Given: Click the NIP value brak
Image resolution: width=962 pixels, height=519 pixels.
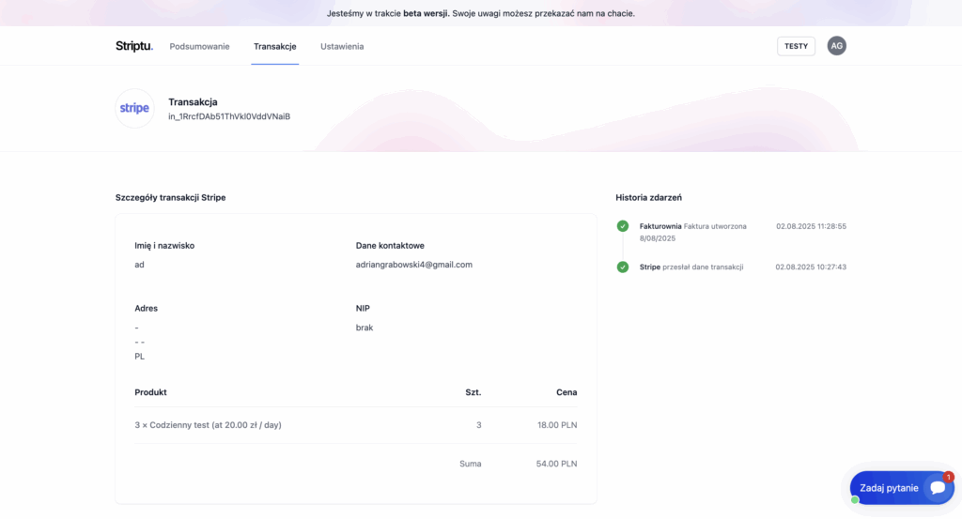Looking at the screenshot, I should (365, 328).
